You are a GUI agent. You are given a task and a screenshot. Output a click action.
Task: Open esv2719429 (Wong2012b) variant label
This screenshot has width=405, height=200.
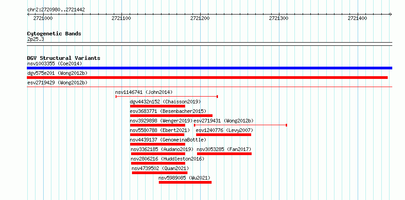(57, 83)
